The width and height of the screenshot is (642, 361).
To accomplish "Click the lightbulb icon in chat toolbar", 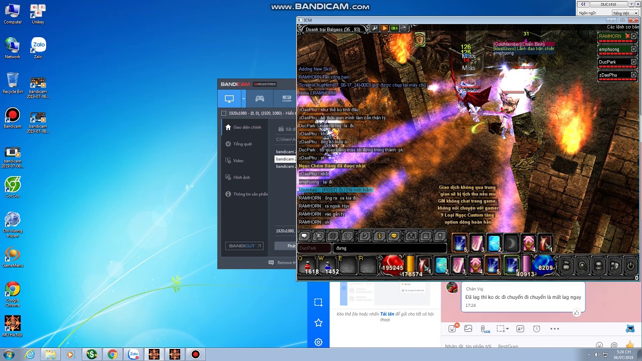I will click(440, 236).
